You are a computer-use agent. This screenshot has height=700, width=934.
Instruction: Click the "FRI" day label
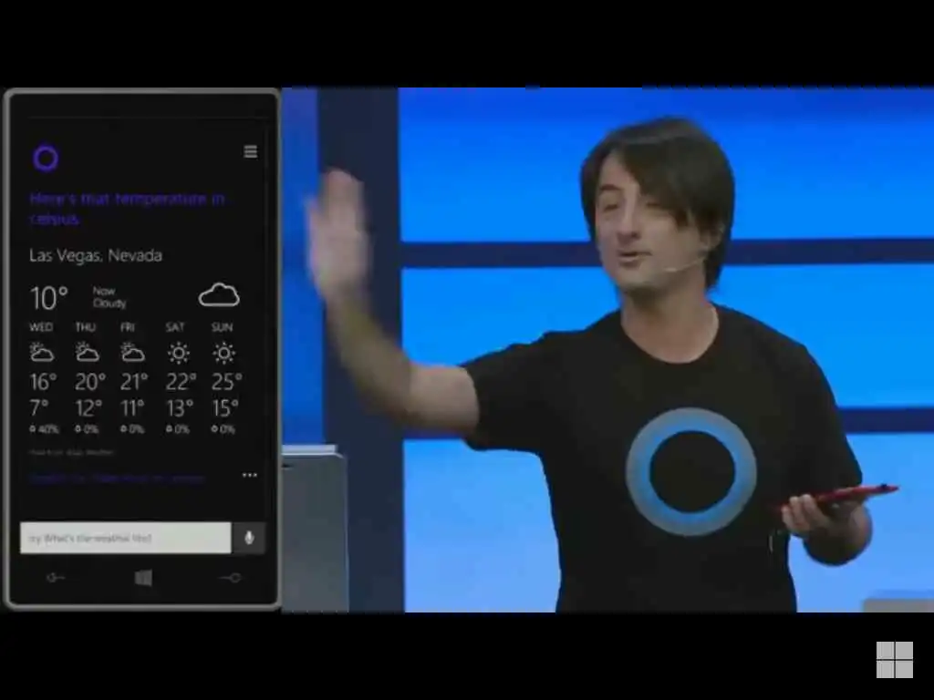(128, 327)
